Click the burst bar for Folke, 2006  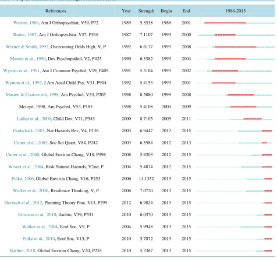[x=268, y=179]
